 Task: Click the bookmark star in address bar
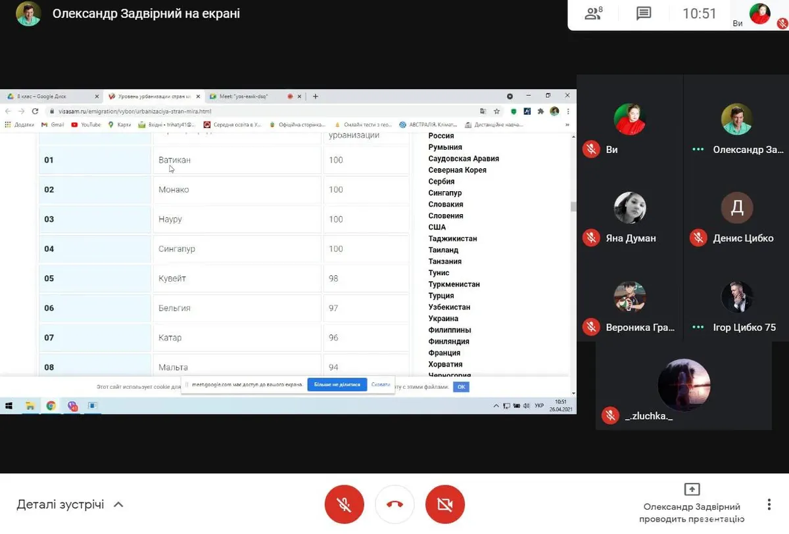[x=497, y=111]
